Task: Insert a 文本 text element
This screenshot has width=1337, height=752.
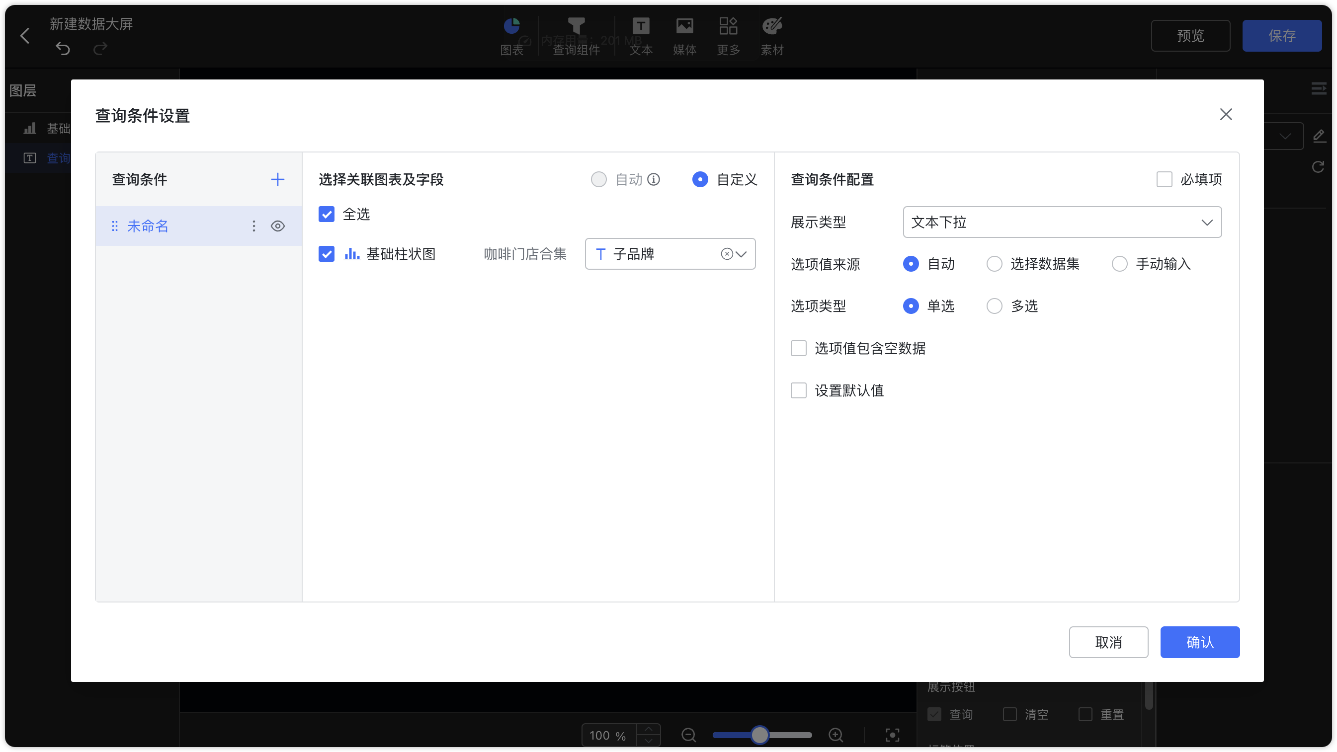Action: [641, 36]
